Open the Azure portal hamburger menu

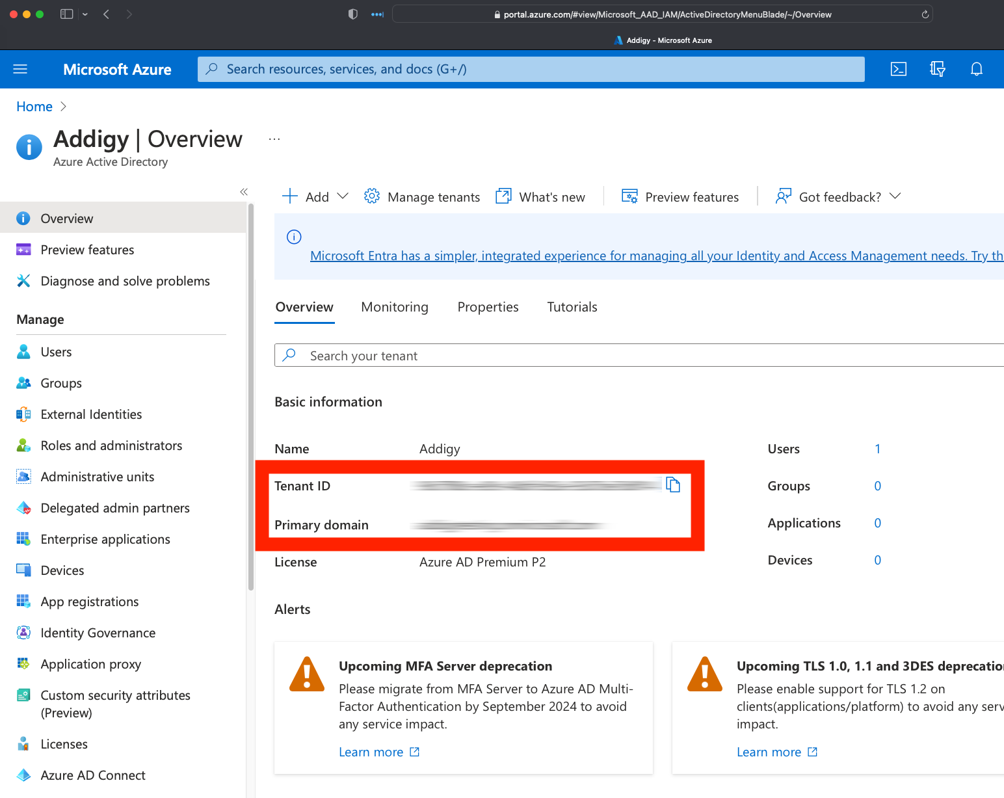coord(20,69)
